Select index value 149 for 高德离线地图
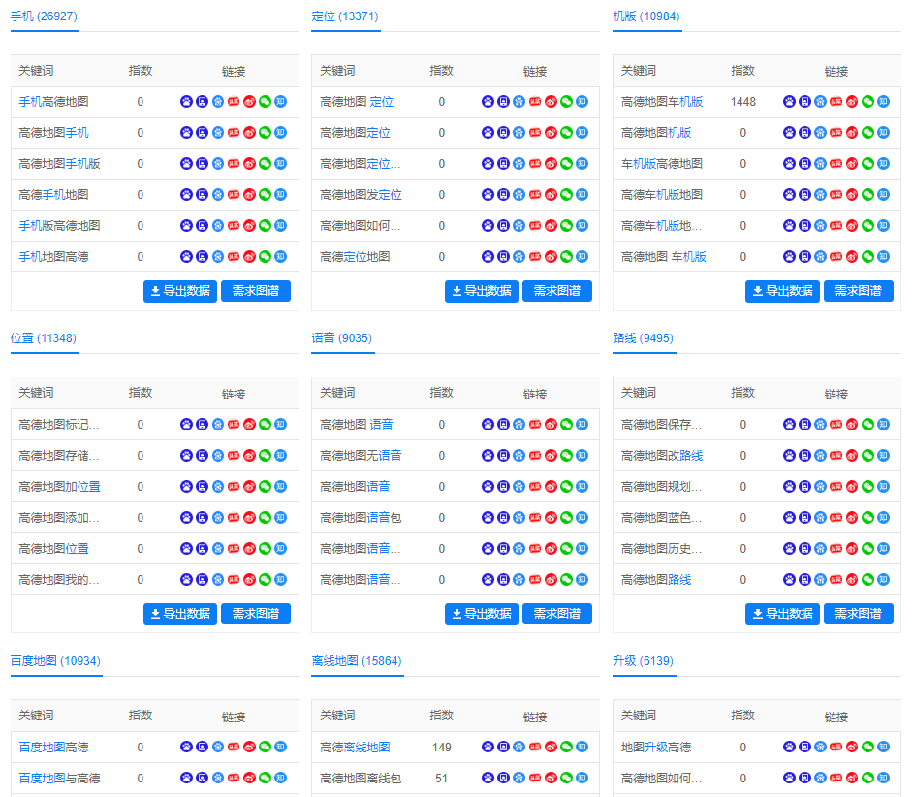This screenshot has width=913, height=797. (442, 747)
